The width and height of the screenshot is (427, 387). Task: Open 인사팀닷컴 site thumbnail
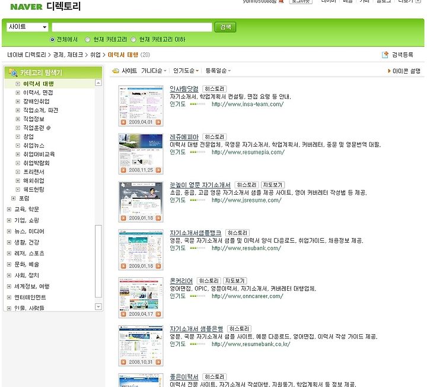click(x=141, y=103)
